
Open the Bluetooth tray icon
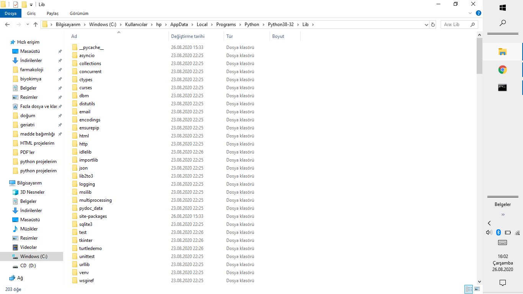[x=498, y=232]
